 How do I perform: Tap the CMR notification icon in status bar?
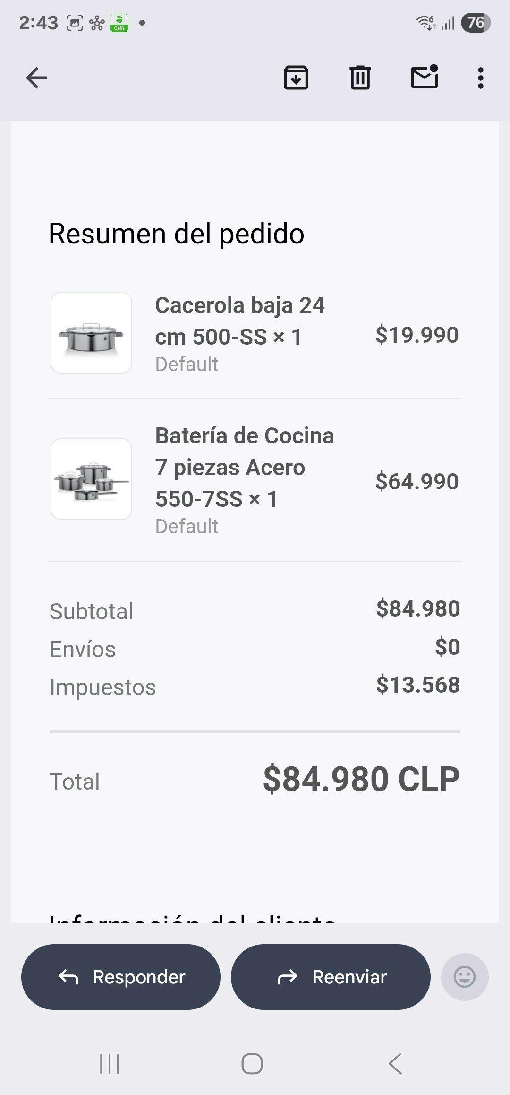click(119, 23)
